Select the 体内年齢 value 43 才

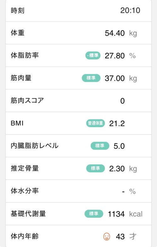[x=126, y=237]
